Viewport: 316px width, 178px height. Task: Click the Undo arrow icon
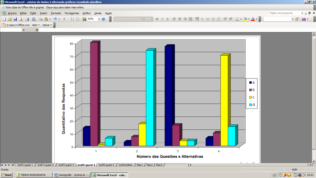click(55, 19)
